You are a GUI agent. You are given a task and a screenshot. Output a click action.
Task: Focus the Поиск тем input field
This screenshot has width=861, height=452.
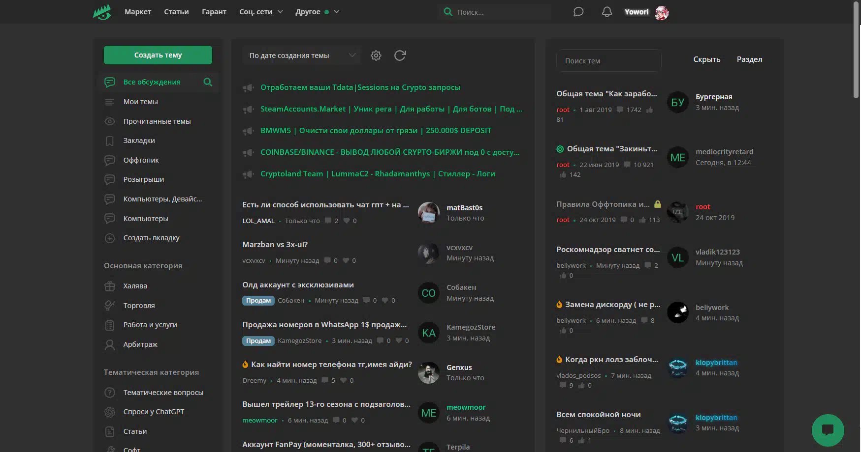click(x=608, y=61)
